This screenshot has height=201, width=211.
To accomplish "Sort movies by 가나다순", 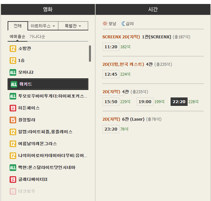I will 37,36.
